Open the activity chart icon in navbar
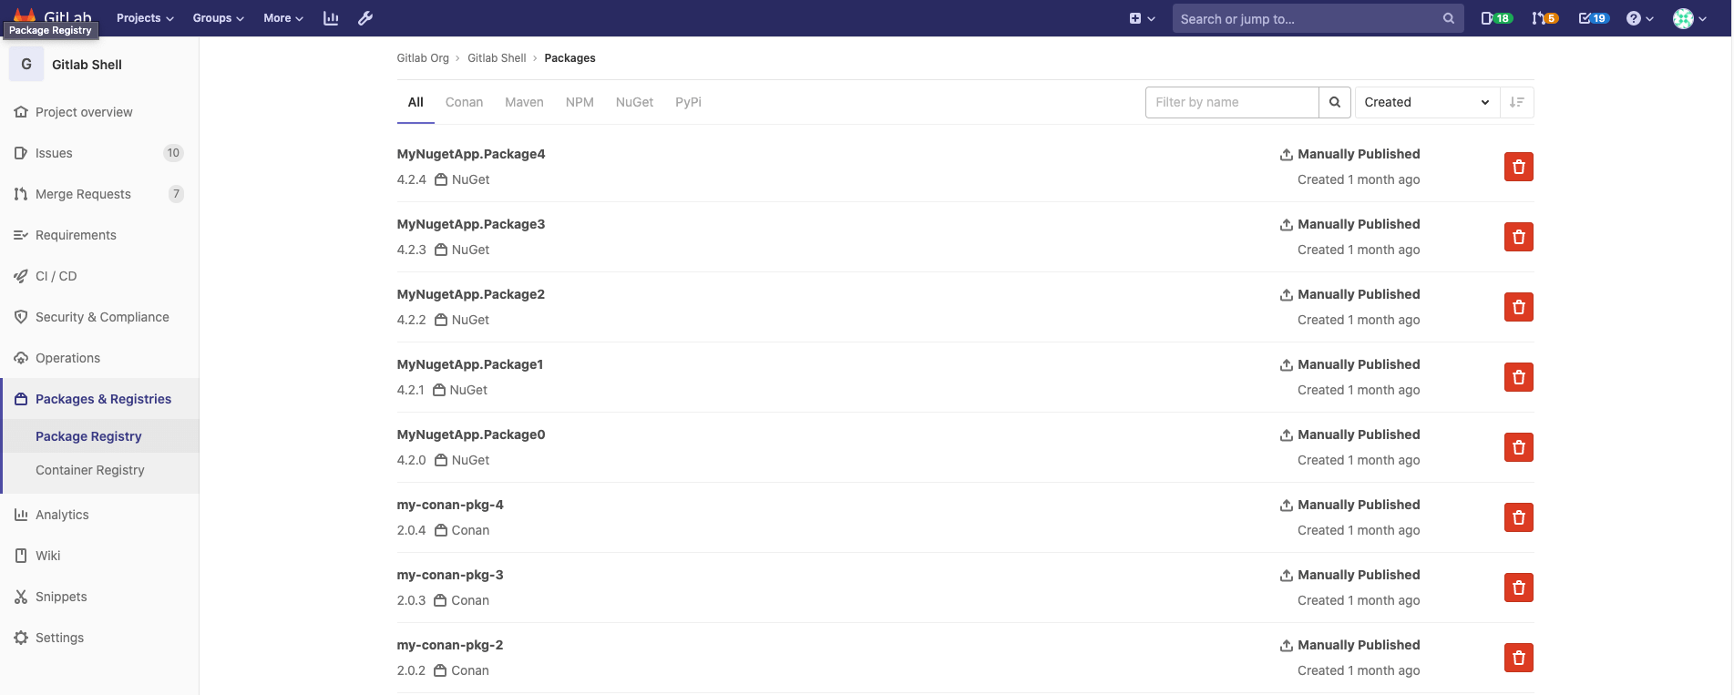Viewport: 1734px width, 695px height. (331, 18)
